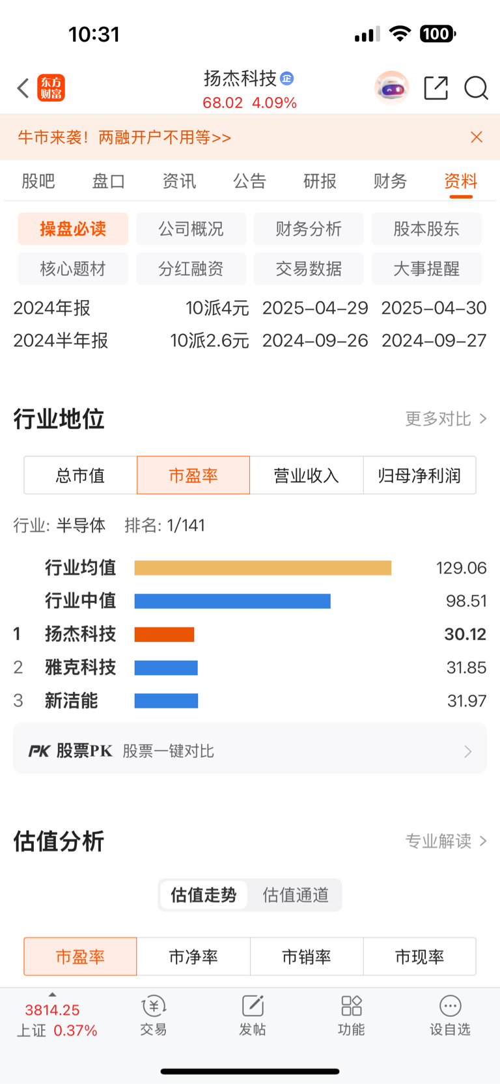The image size is (500, 1084).
Task: Open the 股本股东 section
Action: tap(426, 229)
